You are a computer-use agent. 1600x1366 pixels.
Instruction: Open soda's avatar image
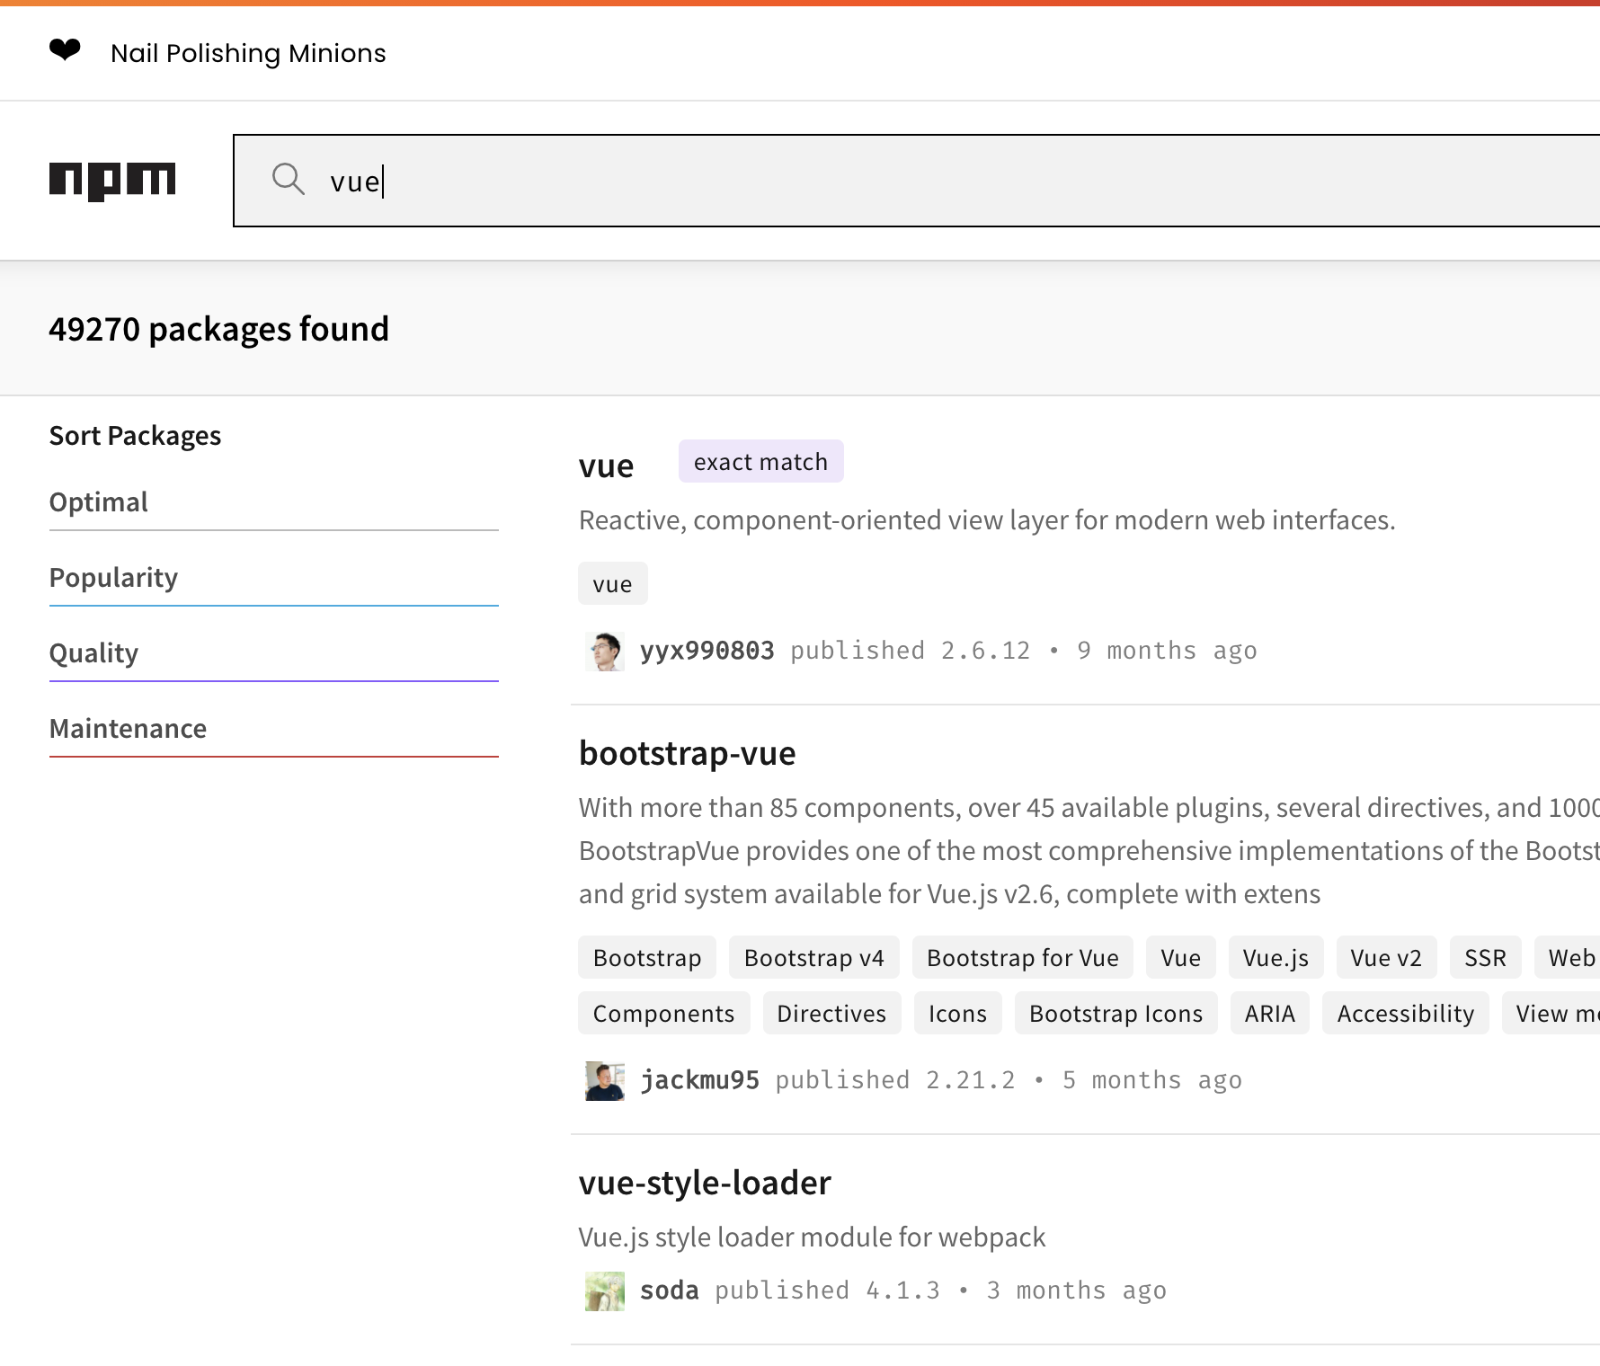pos(605,1291)
